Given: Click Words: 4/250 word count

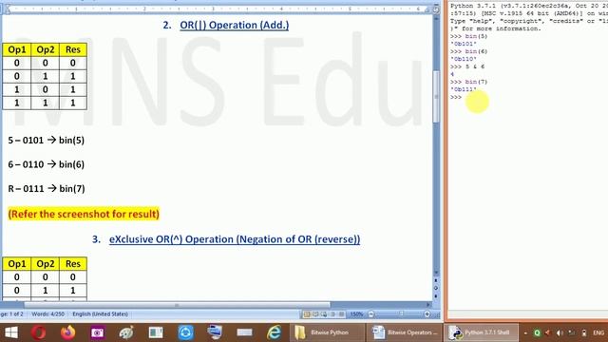Looking at the screenshot, I should point(48,314).
